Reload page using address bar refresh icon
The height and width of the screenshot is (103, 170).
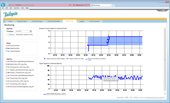coord(87,5)
